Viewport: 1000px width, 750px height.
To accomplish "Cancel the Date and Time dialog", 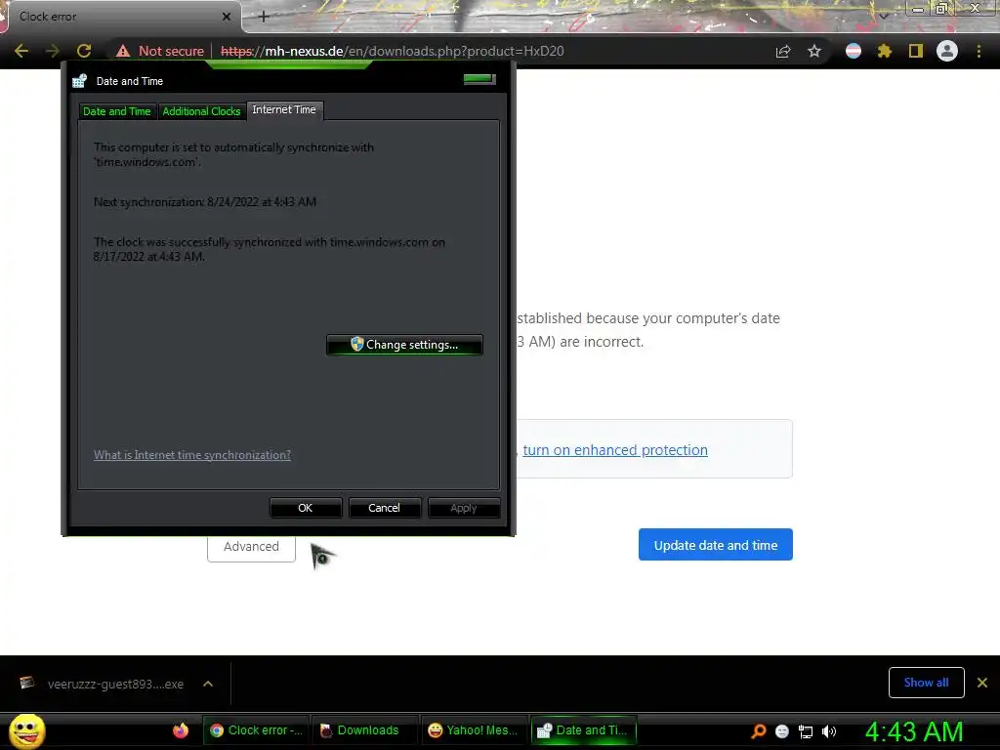I will tap(384, 508).
